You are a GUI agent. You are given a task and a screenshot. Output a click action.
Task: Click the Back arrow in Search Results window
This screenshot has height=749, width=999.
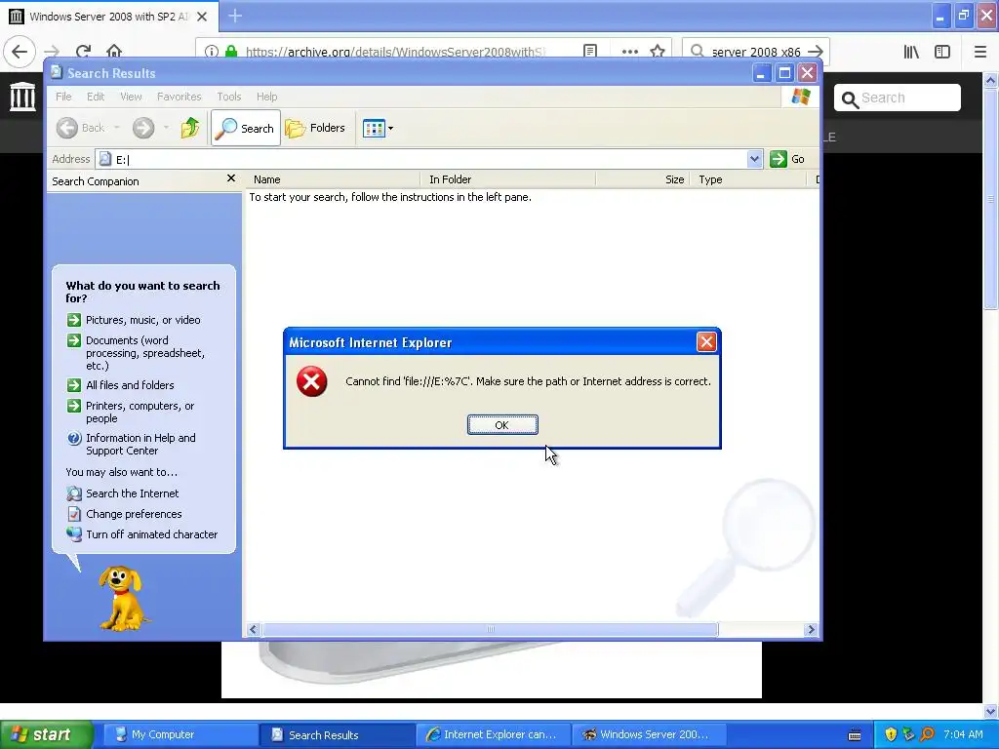coord(67,128)
